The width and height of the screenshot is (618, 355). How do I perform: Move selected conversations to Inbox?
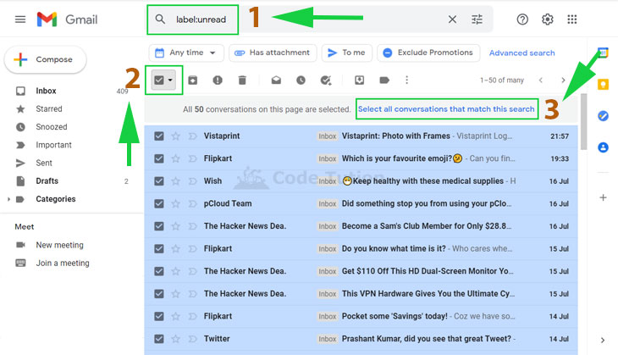(360, 80)
